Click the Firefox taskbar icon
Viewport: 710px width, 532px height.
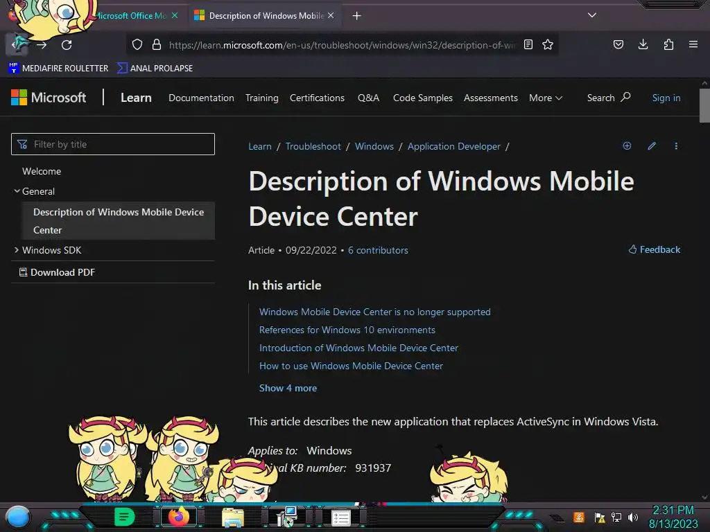click(x=178, y=517)
